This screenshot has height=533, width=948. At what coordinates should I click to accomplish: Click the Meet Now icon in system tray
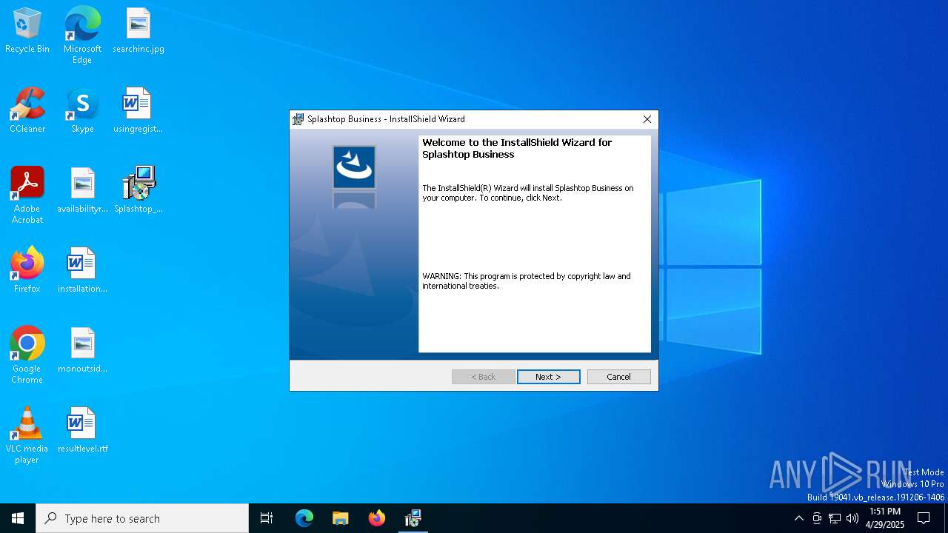pyautogui.click(x=817, y=518)
